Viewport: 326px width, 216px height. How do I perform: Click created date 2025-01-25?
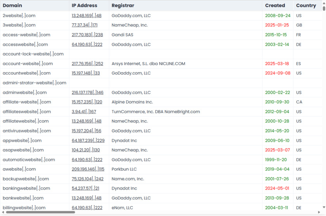pyautogui.click(x=277, y=25)
